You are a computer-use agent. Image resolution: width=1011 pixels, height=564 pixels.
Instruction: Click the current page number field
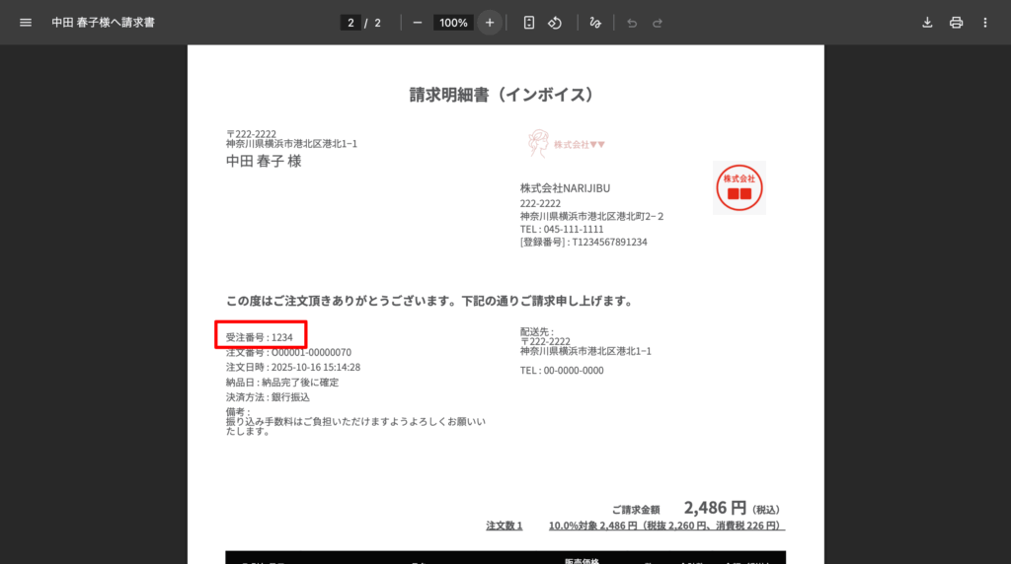tap(350, 23)
